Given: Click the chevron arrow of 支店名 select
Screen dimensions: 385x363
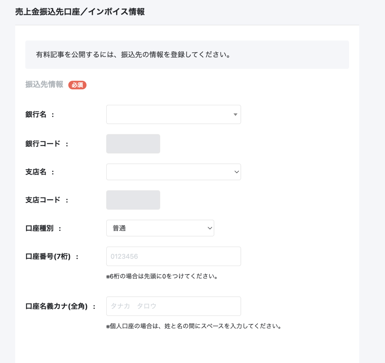Looking at the screenshot, I should coord(236,172).
